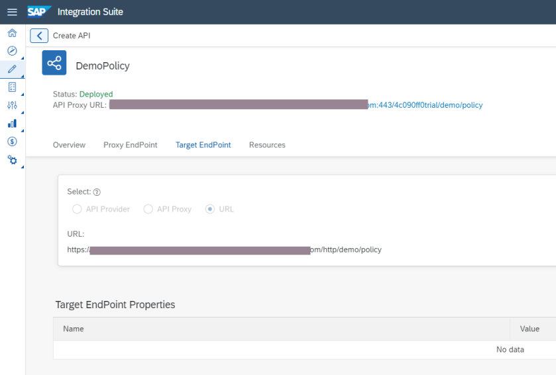Click the Select help question mark icon
Viewport: 556px width, 375px height.
[97, 192]
